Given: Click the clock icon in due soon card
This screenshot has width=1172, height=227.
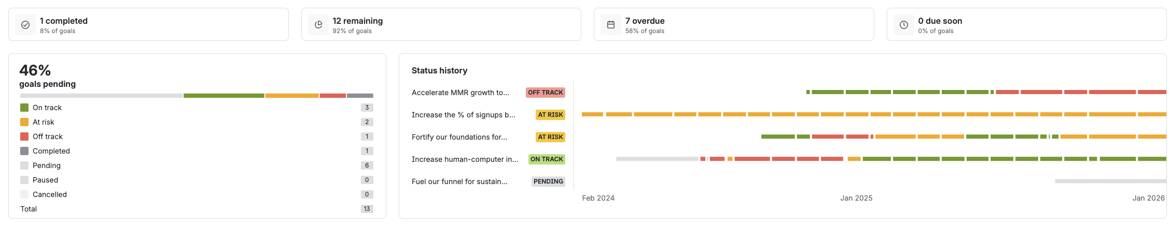Looking at the screenshot, I should tap(904, 25).
